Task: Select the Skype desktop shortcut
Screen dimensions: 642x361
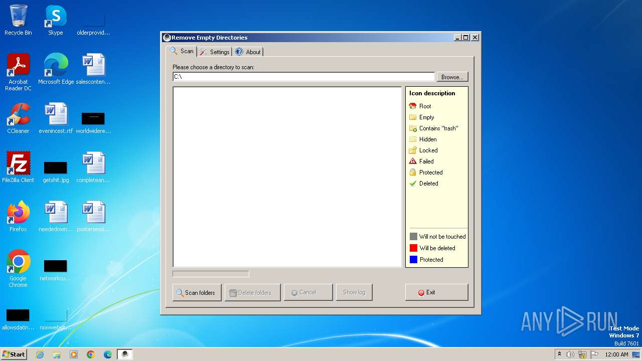Action: pyautogui.click(x=56, y=20)
